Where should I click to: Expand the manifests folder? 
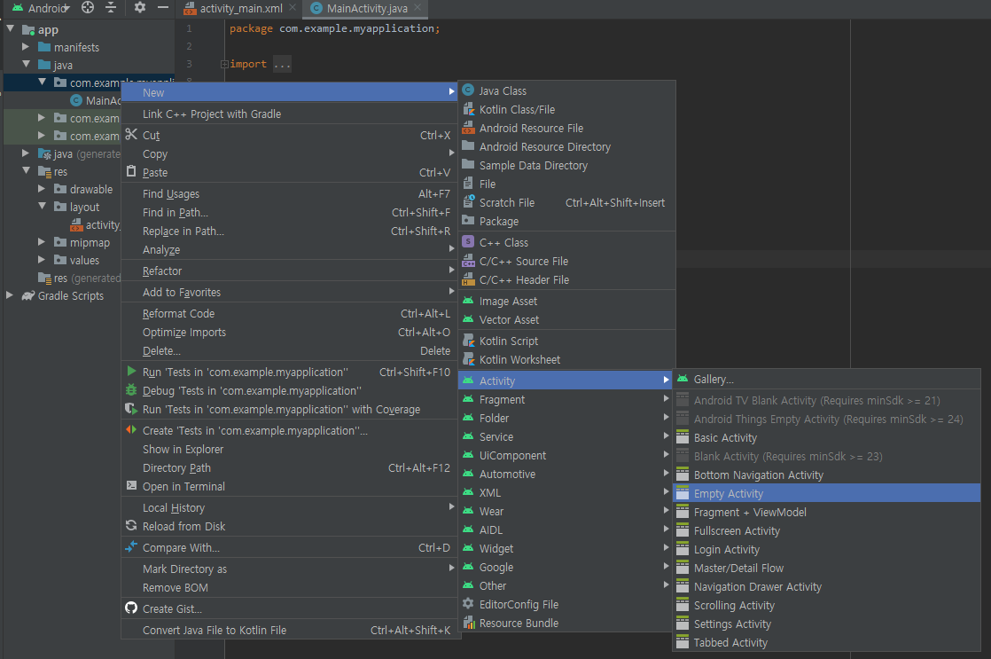coord(26,46)
